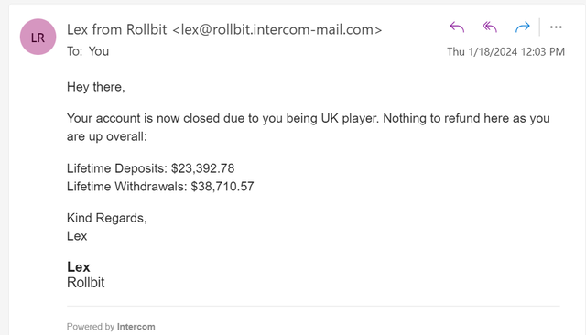The image size is (586, 335).
Task: Click the account closed paragraph text
Action: point(309,127)
